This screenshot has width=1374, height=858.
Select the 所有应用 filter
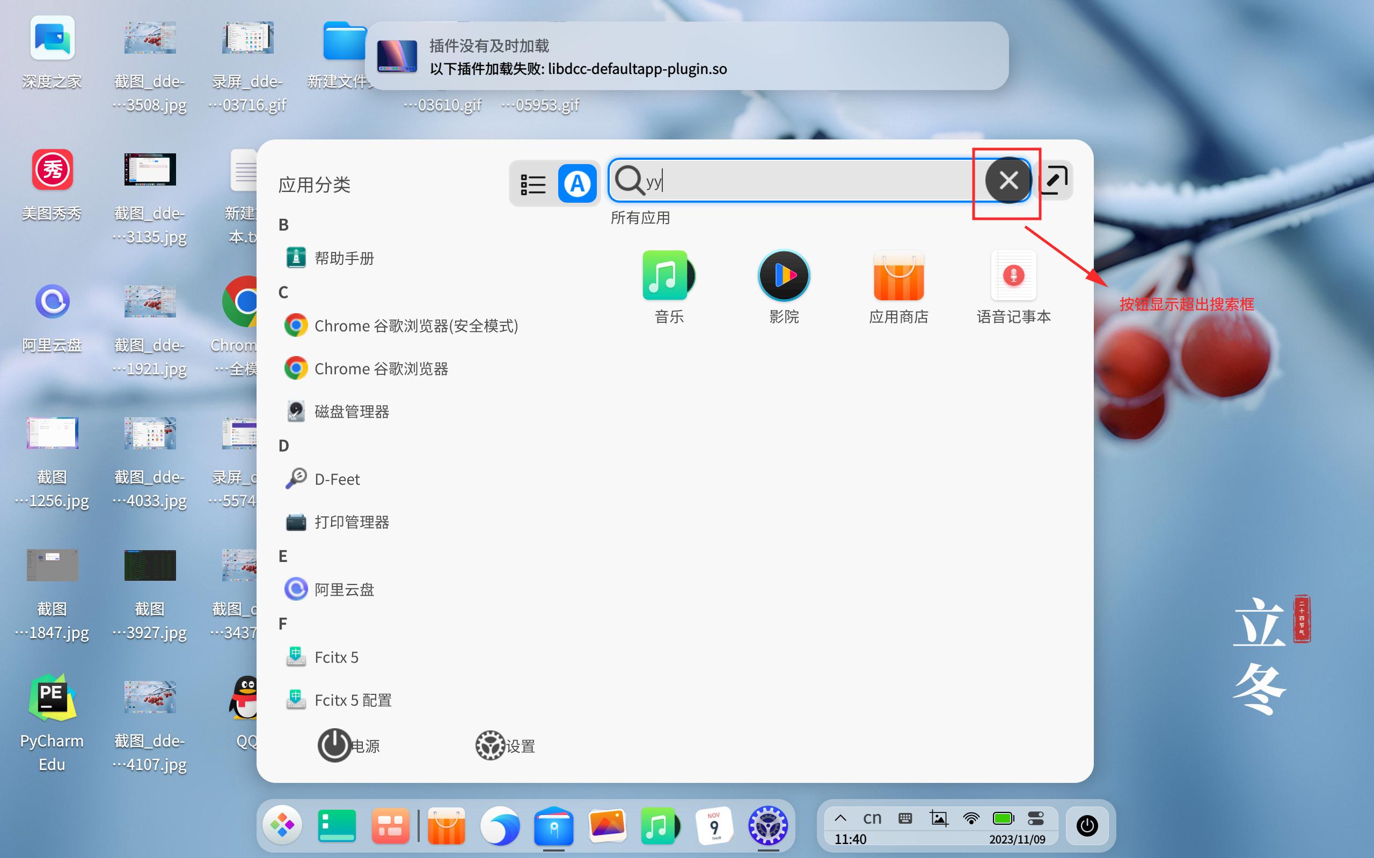click(640, 217)
